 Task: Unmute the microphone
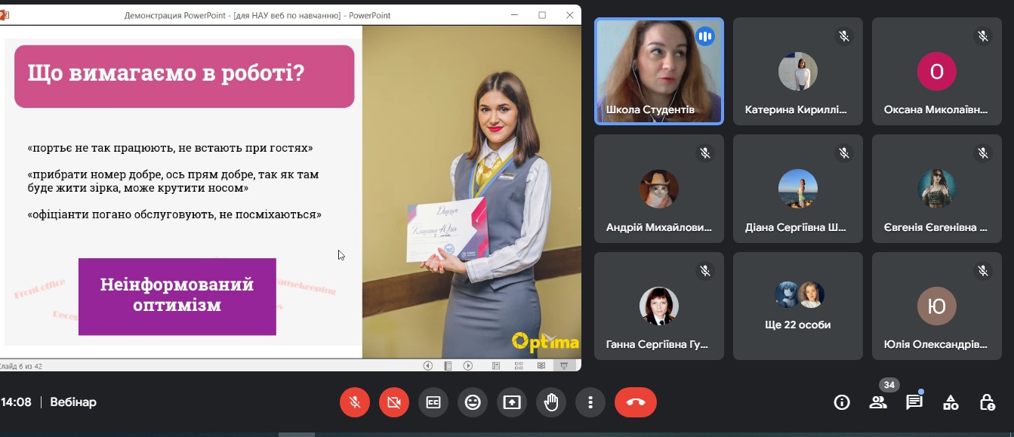[x=355, y=402]
